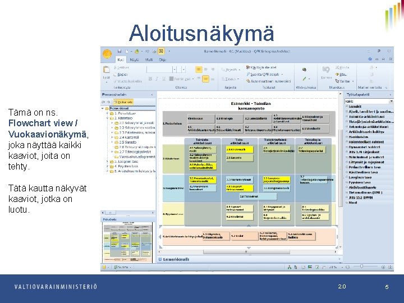Click the yellow database icon in status bar
Viewport: 404px width, 303px height.
pos(104,267)
